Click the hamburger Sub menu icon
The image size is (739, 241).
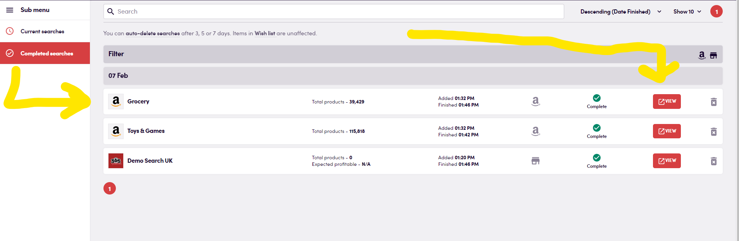pos(10,10)
